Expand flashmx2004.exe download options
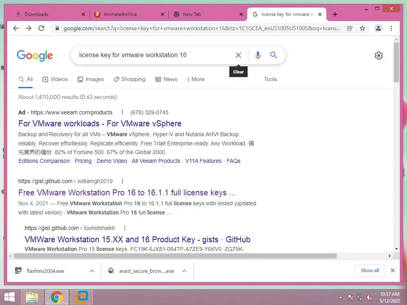This screenshot has height=305, width=407. pyautogui.click(x=92, y=271)
